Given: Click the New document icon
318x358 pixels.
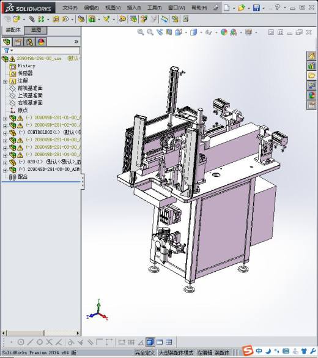Looking at the screenshot, I should click(x=226, y=8).
